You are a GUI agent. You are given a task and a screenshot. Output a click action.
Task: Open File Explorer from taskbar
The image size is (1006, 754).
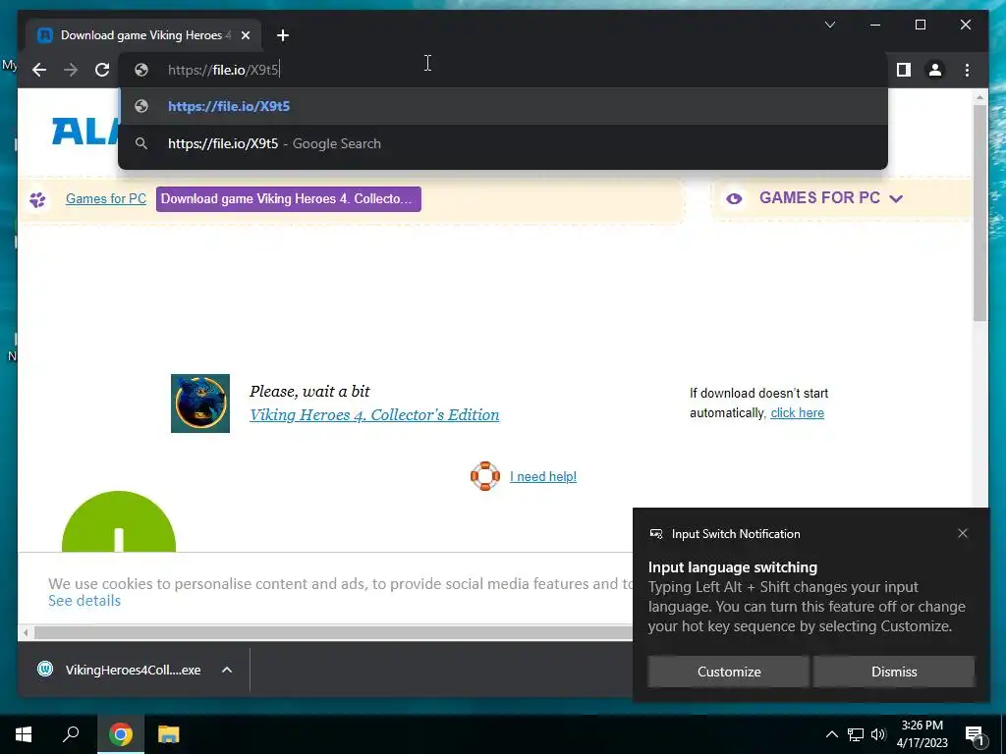(169, 734)
